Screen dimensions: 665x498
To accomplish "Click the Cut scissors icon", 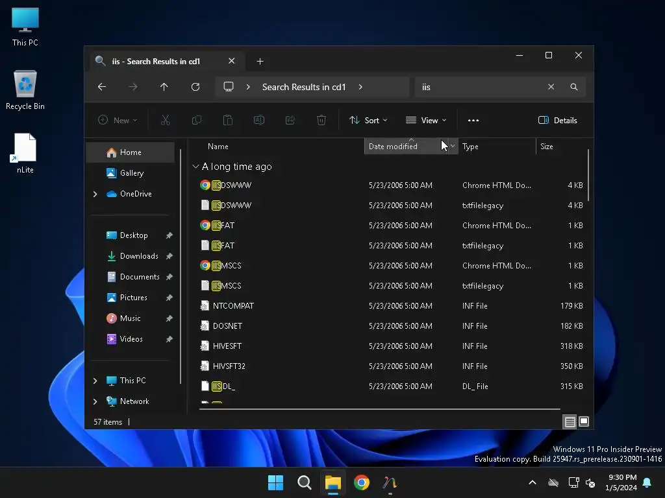I will pyautogui.click(x=166, y=120).
